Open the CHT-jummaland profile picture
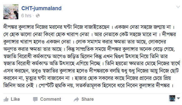The height and width of the screenshot is (105, 182). click(11, 12)
